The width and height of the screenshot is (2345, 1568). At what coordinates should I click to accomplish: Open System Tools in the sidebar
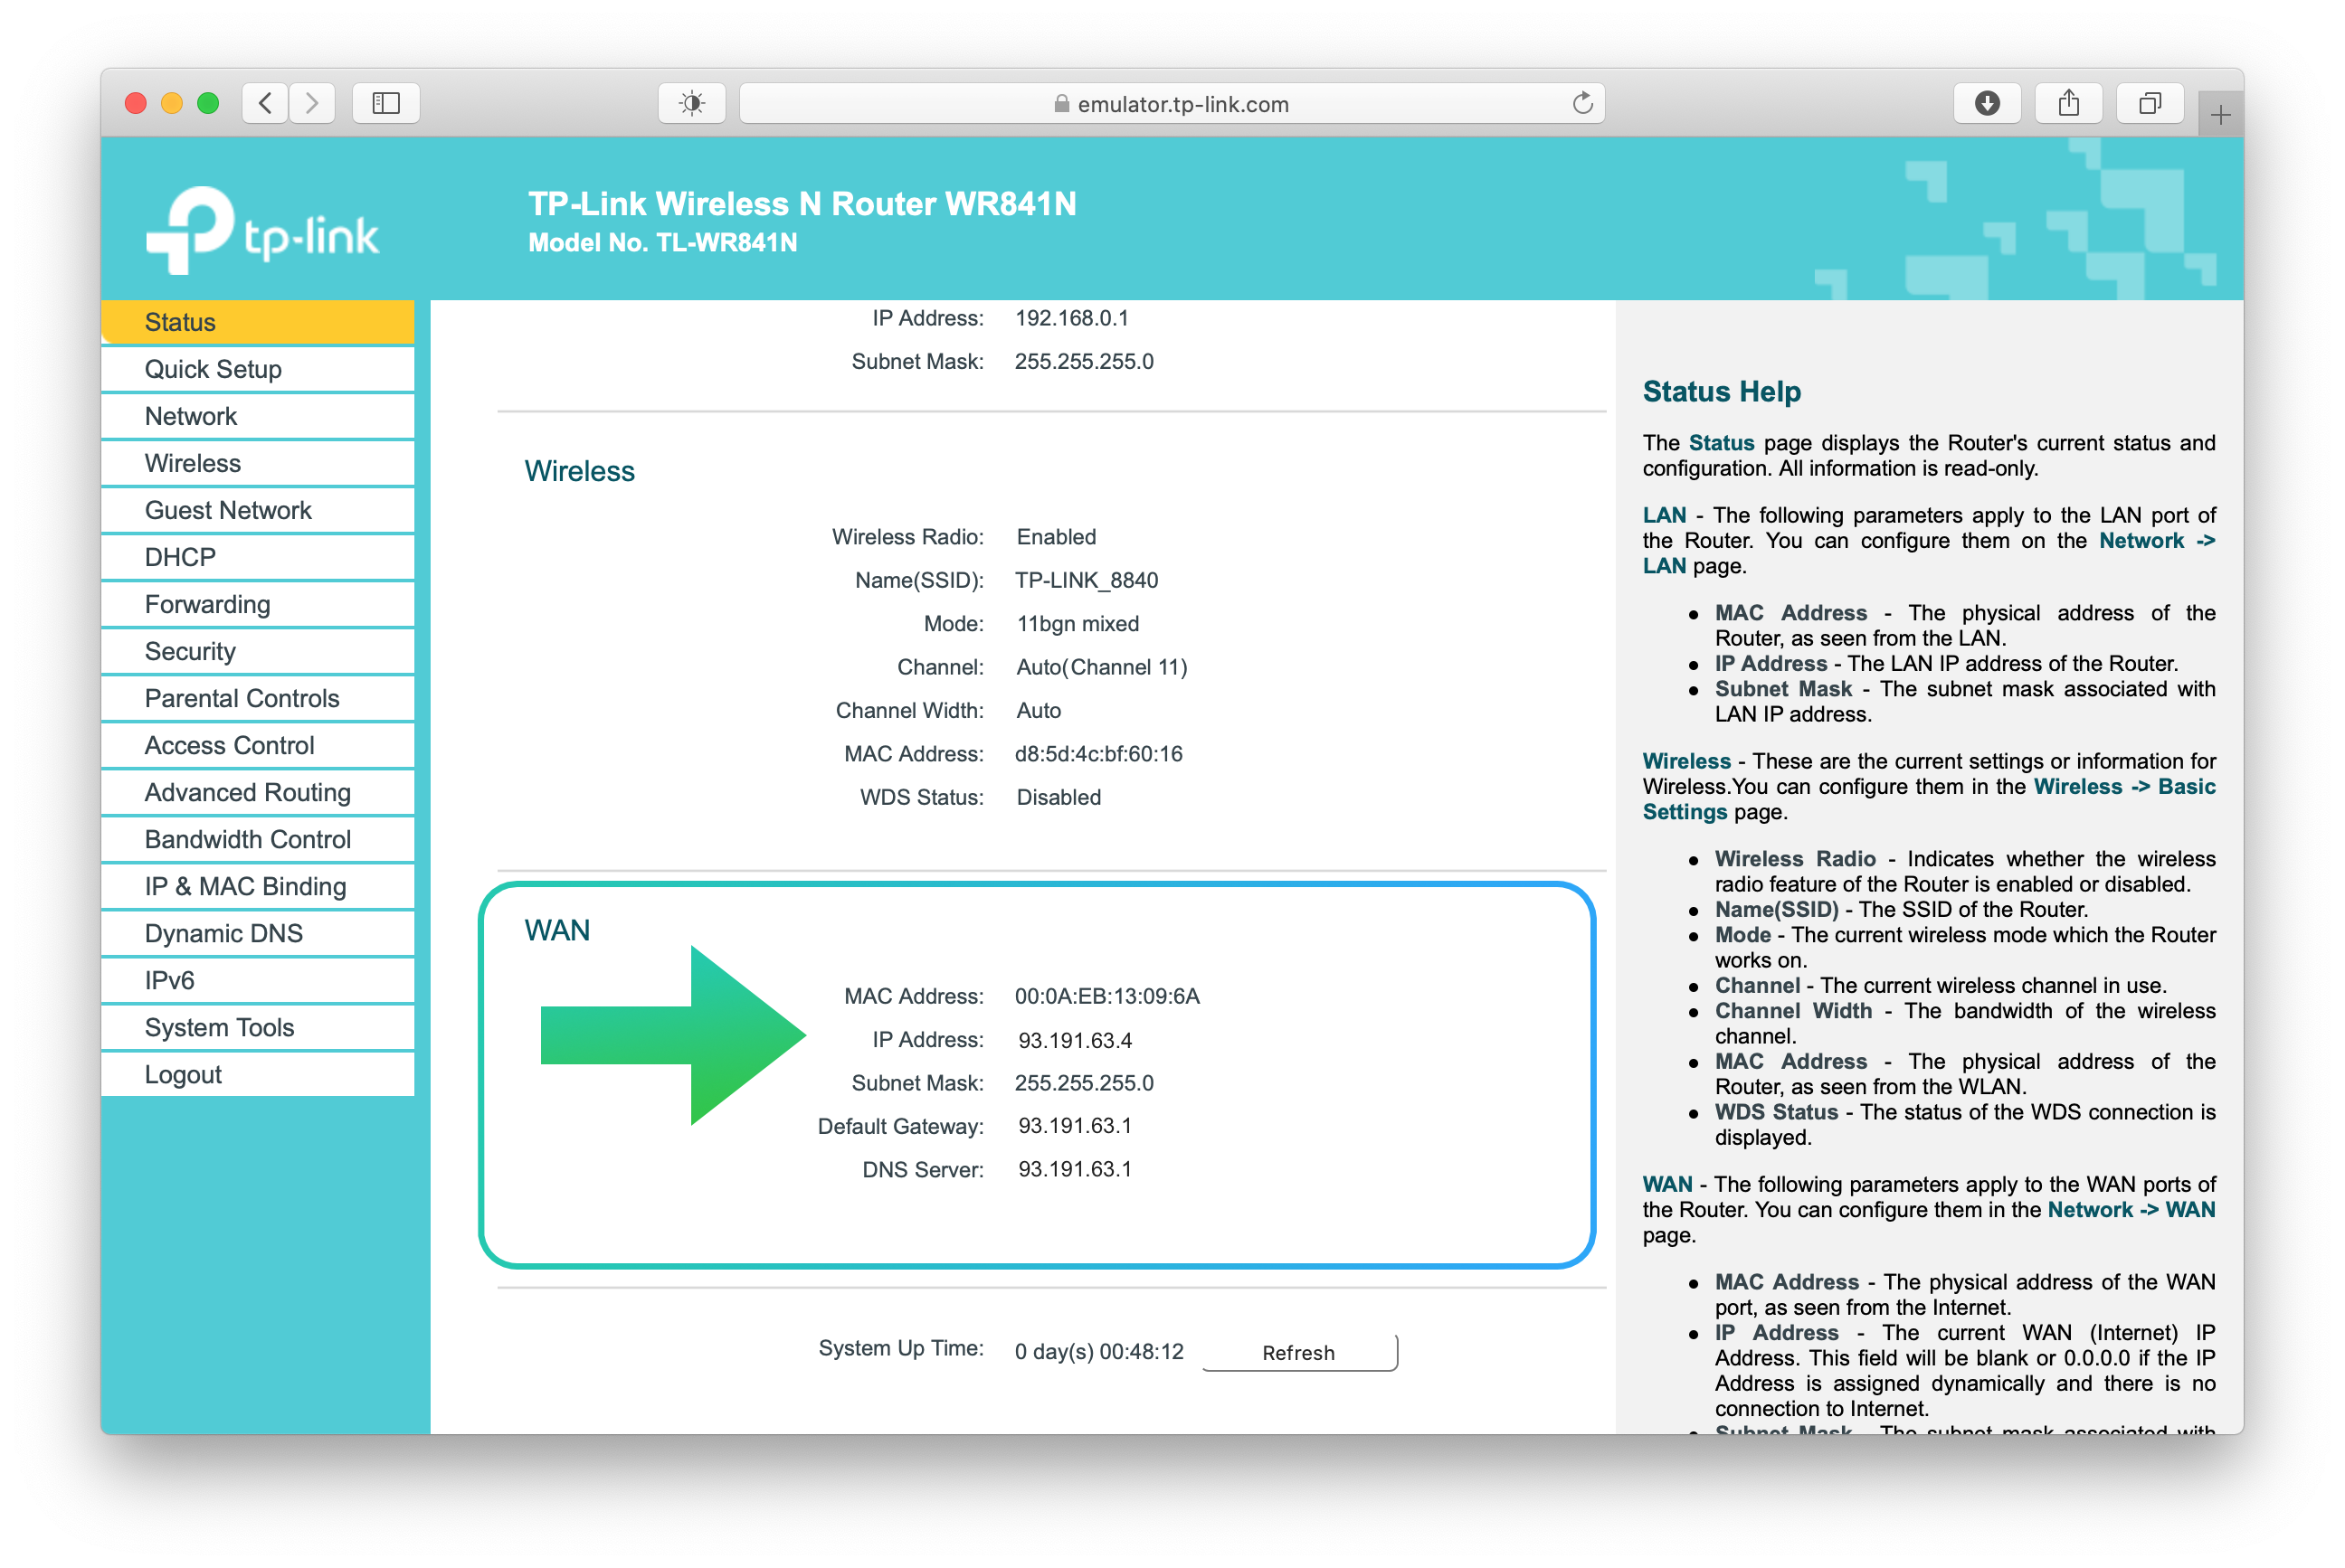pos(257,1027)
